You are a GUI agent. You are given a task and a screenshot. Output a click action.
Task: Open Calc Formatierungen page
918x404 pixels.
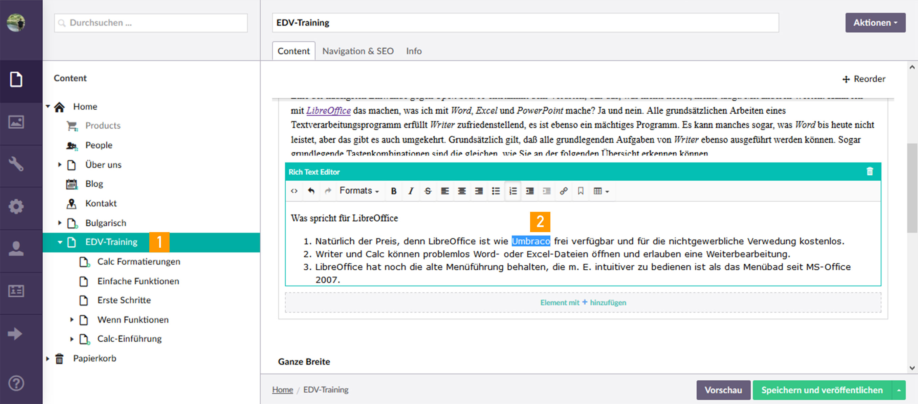[139, 262]
